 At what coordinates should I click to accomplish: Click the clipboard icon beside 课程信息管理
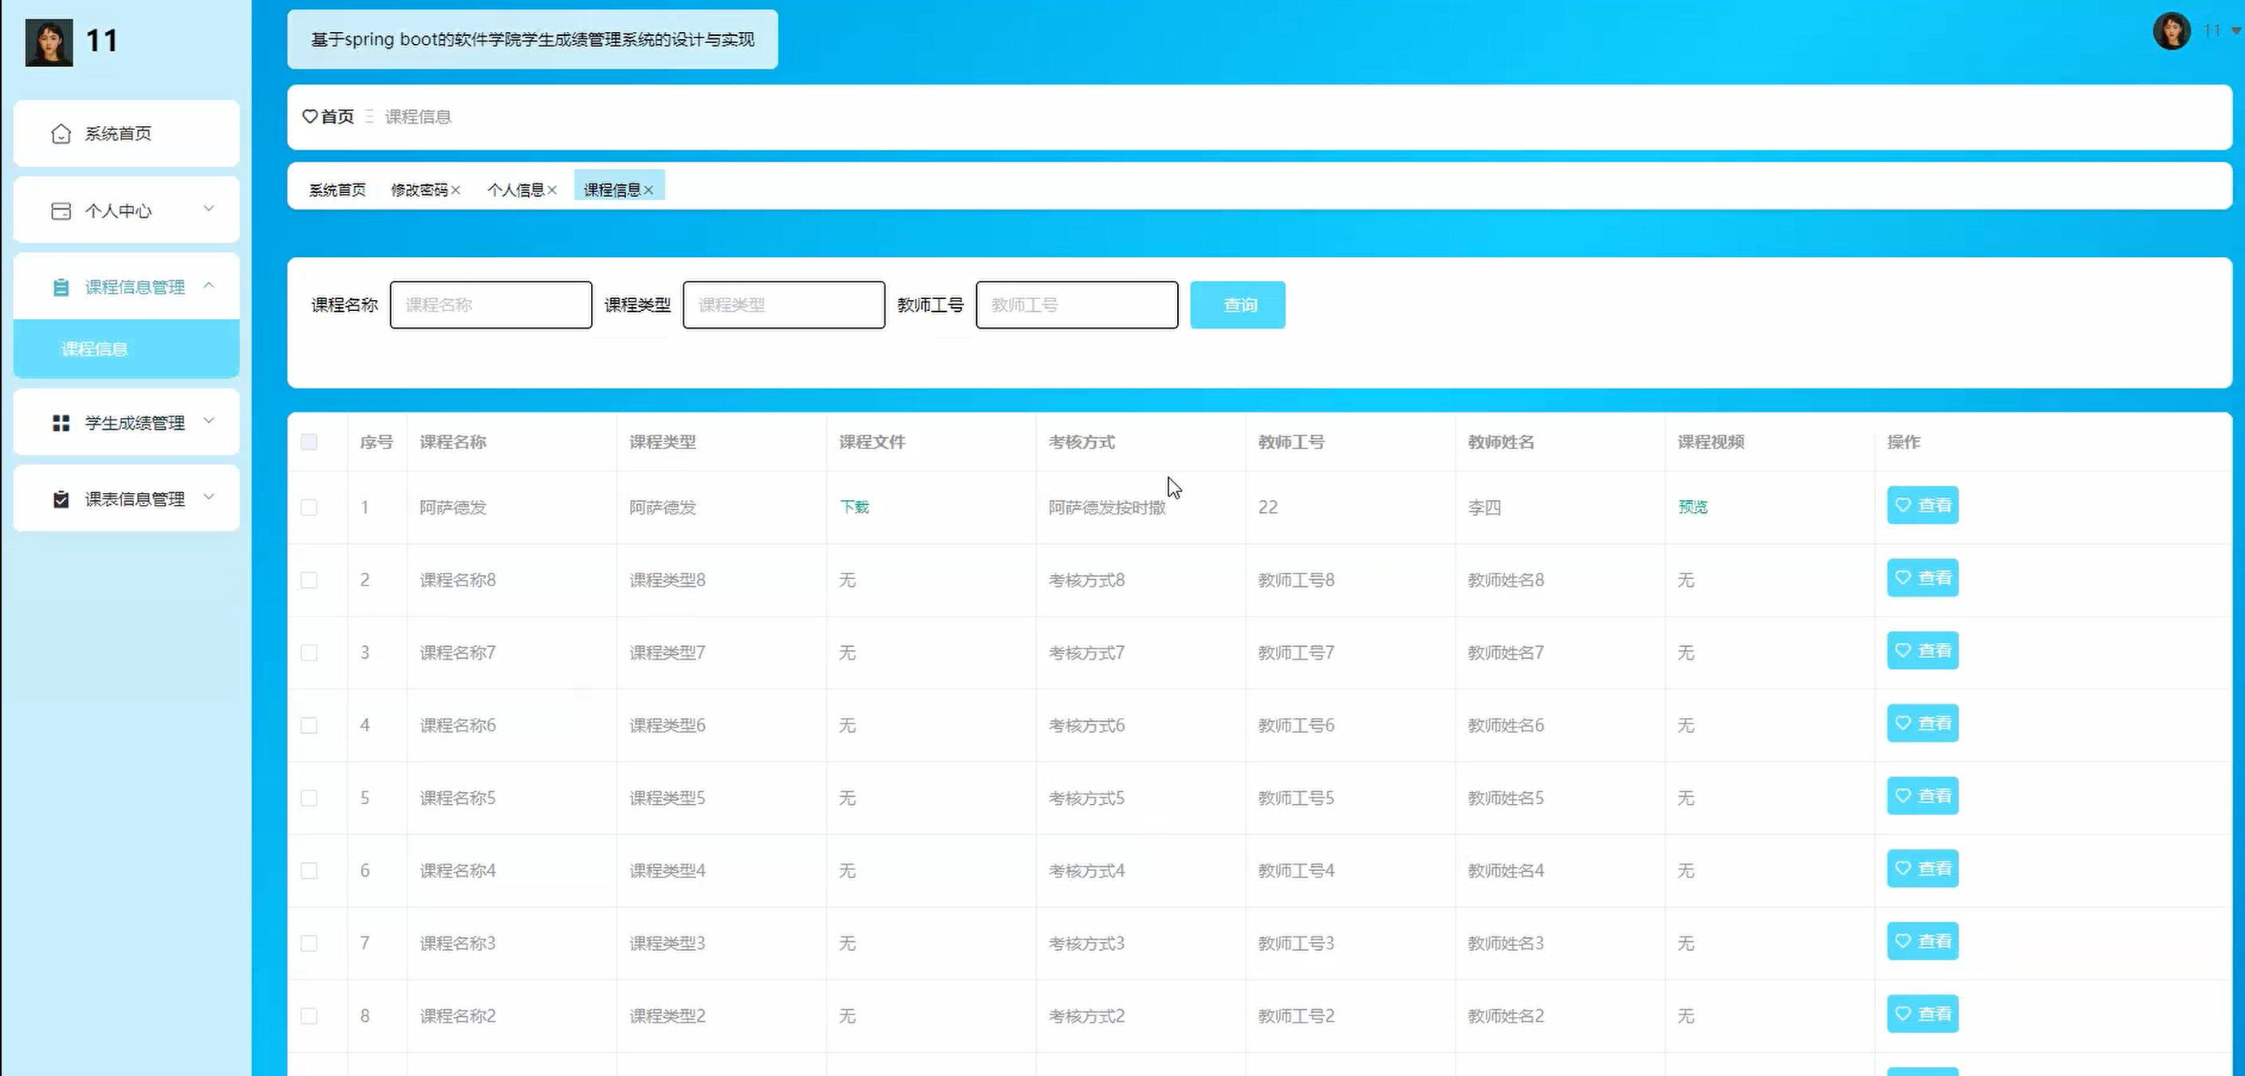[61, 287]
